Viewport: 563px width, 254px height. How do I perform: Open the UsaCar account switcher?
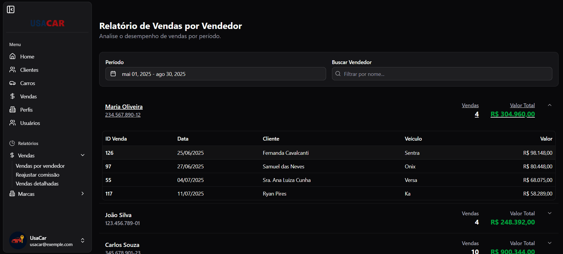click(83, 240)
